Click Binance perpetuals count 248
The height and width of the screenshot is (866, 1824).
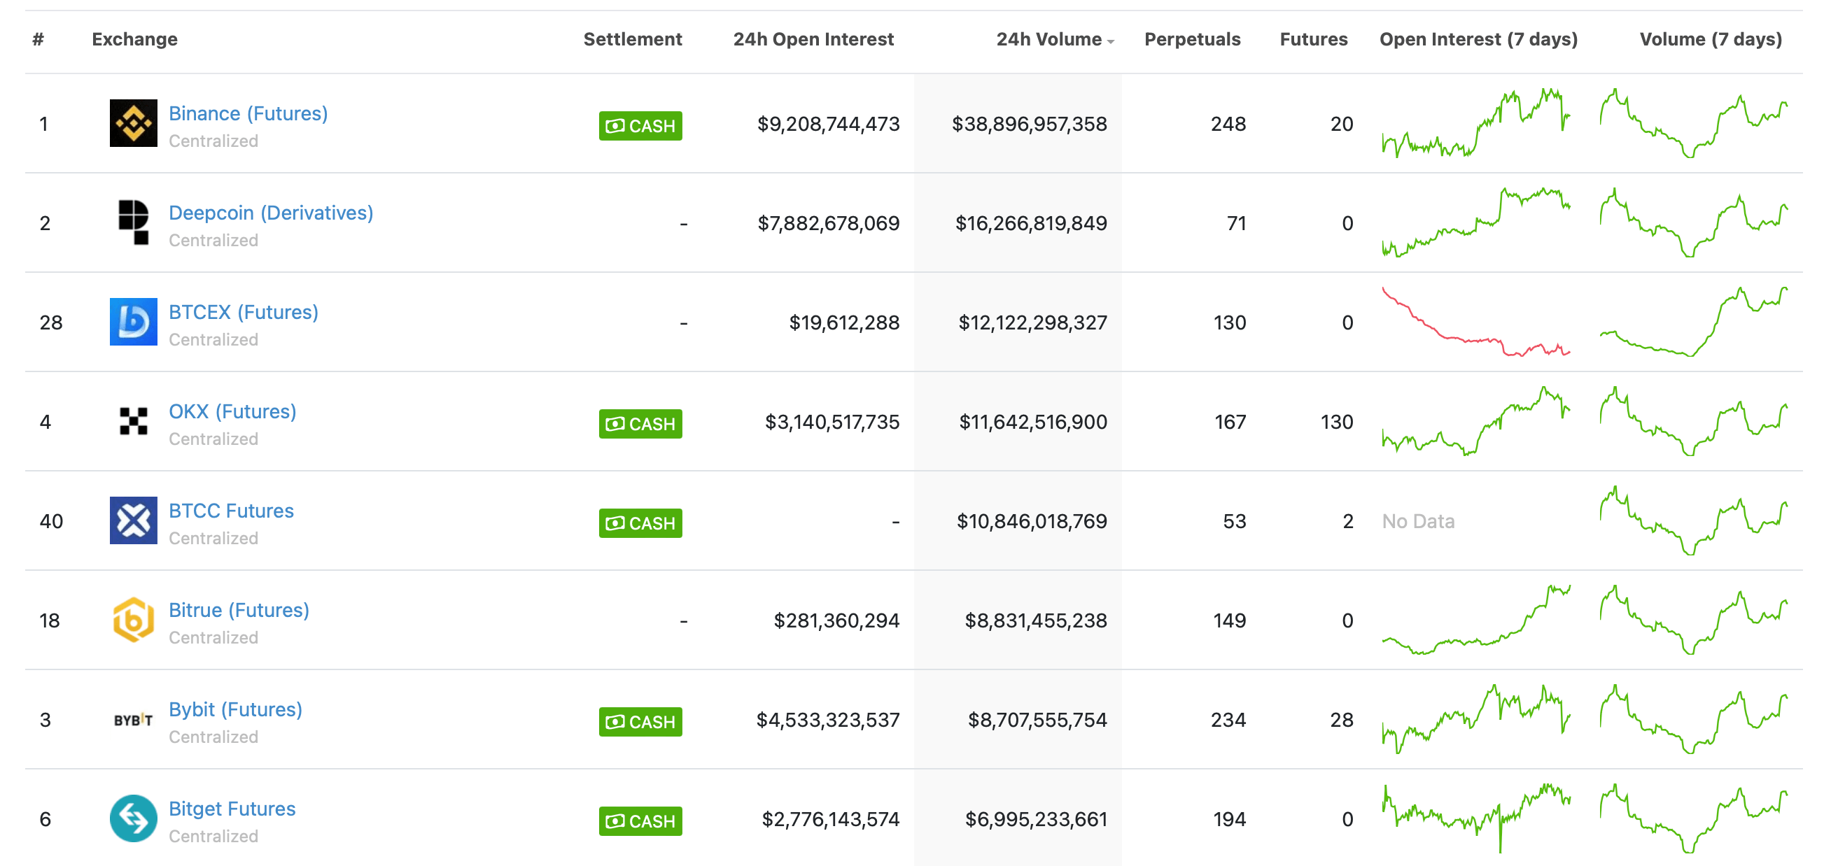(1228, 124)
